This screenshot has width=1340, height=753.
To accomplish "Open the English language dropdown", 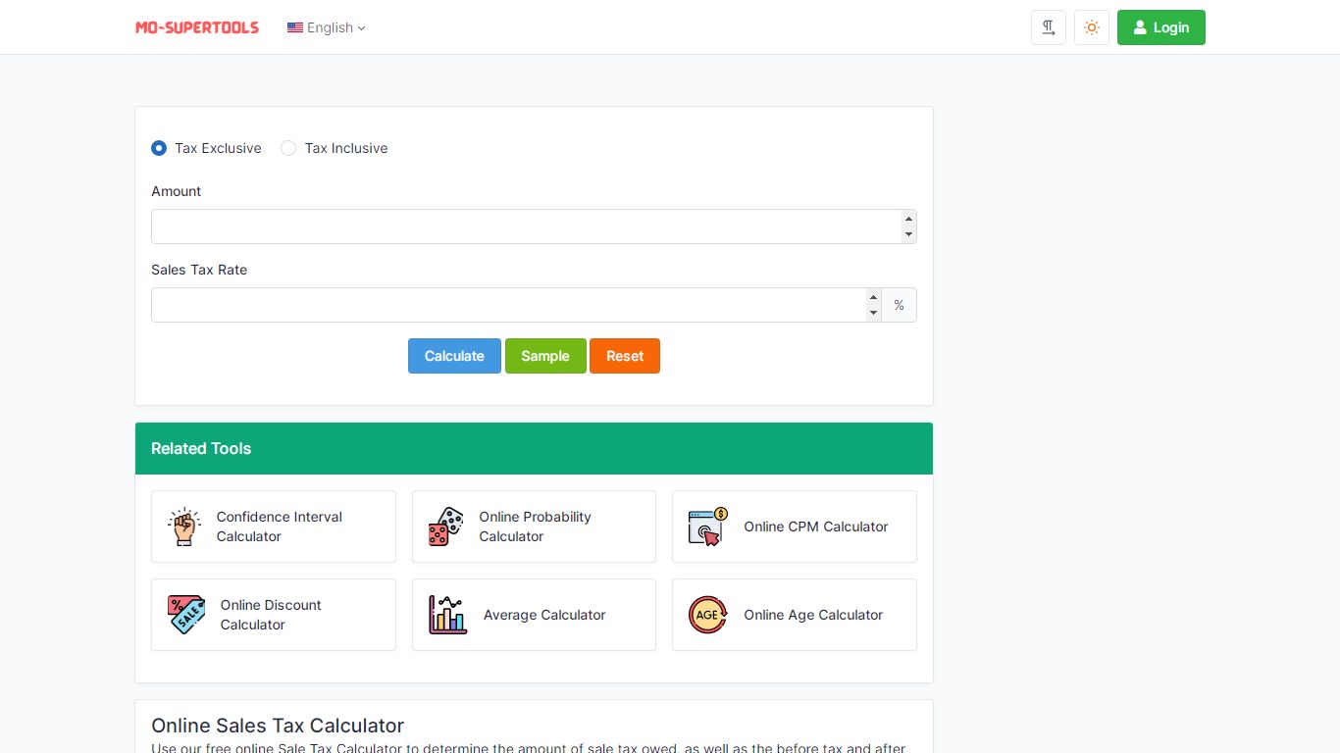I will (326, 27).
